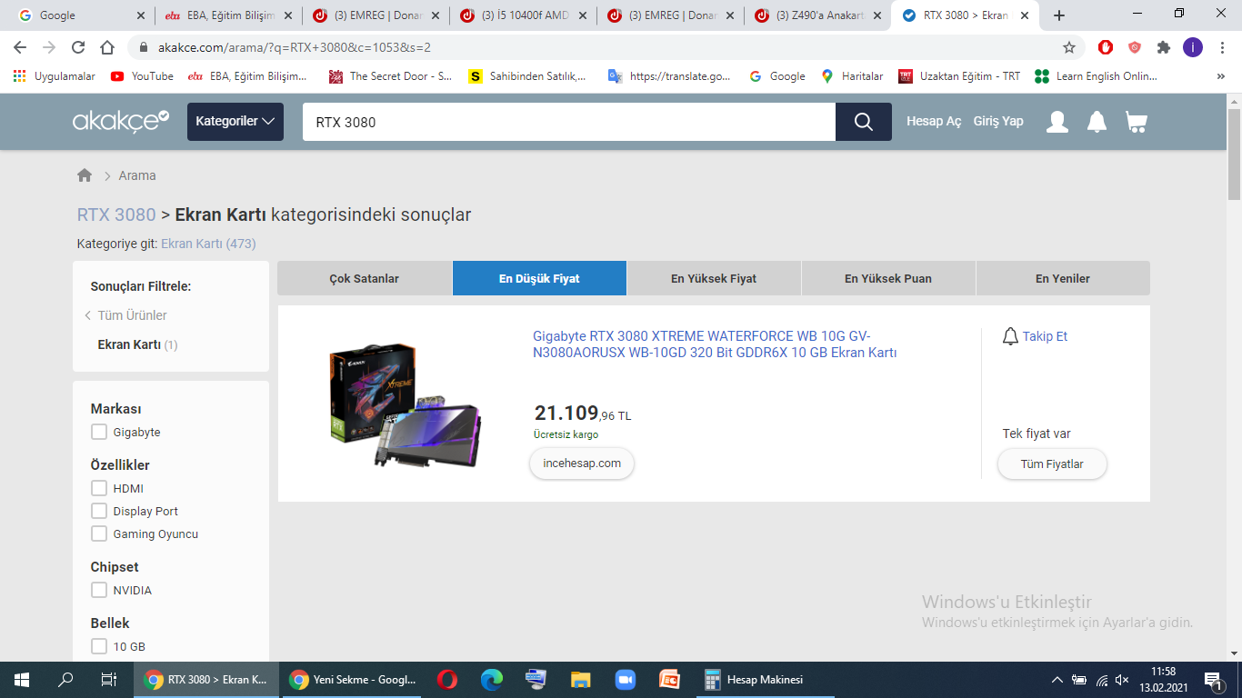Viewport: 1242px width, 698px height.
Task: Launch Opera from the taskbar
Action: click(x=446, y=679)
